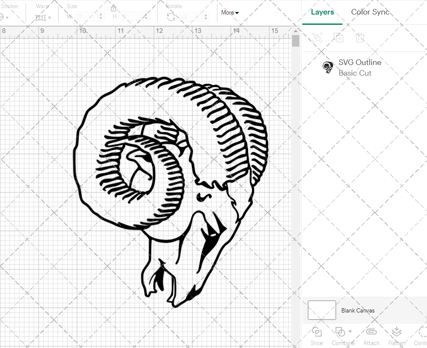
Task: Click the Attach paperclip icon
Action: click(371, 332)
